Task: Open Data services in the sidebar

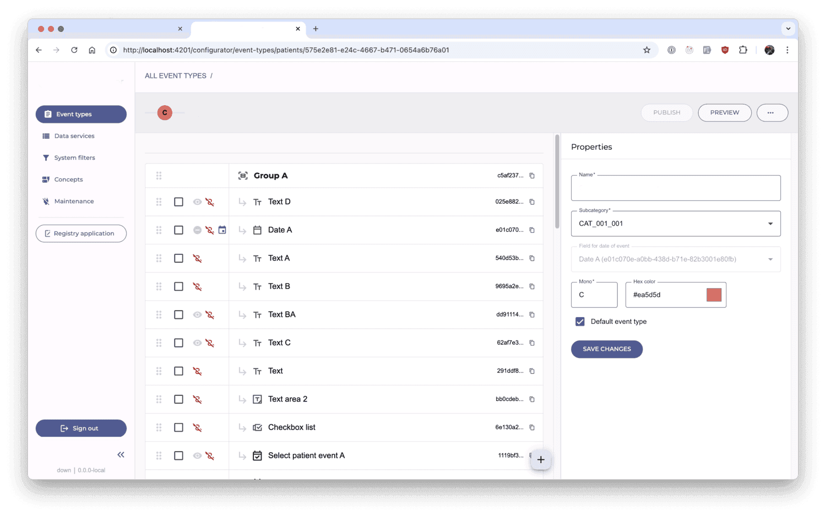Action: pyautogui.click(x=74, y=136)
